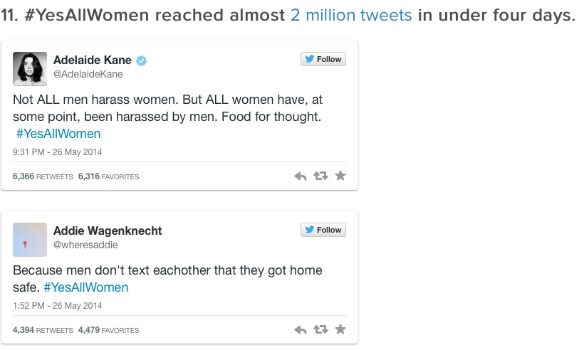Follow Adelaide Kane on Twitter
This screenshot has height=350, width=584.
click(323, 59)
